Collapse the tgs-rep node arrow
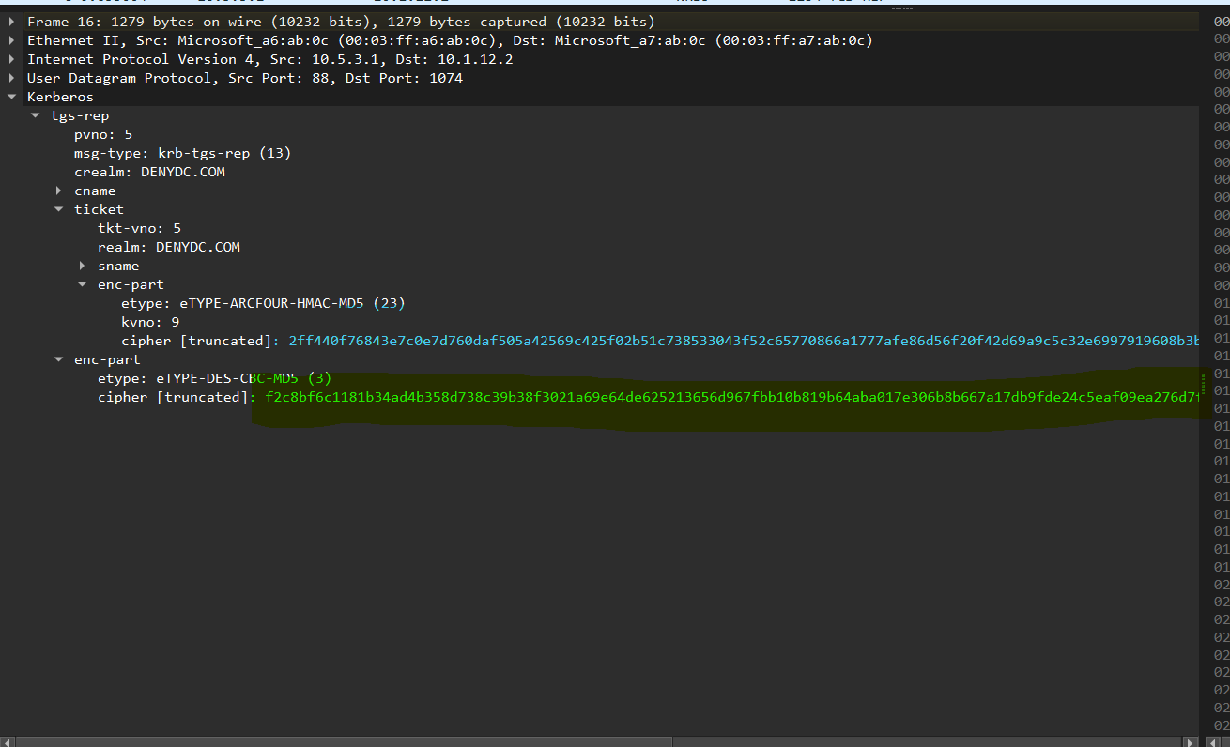Image resolution: width=1230 pixels, height=747 pixels. tap(35, 115)
